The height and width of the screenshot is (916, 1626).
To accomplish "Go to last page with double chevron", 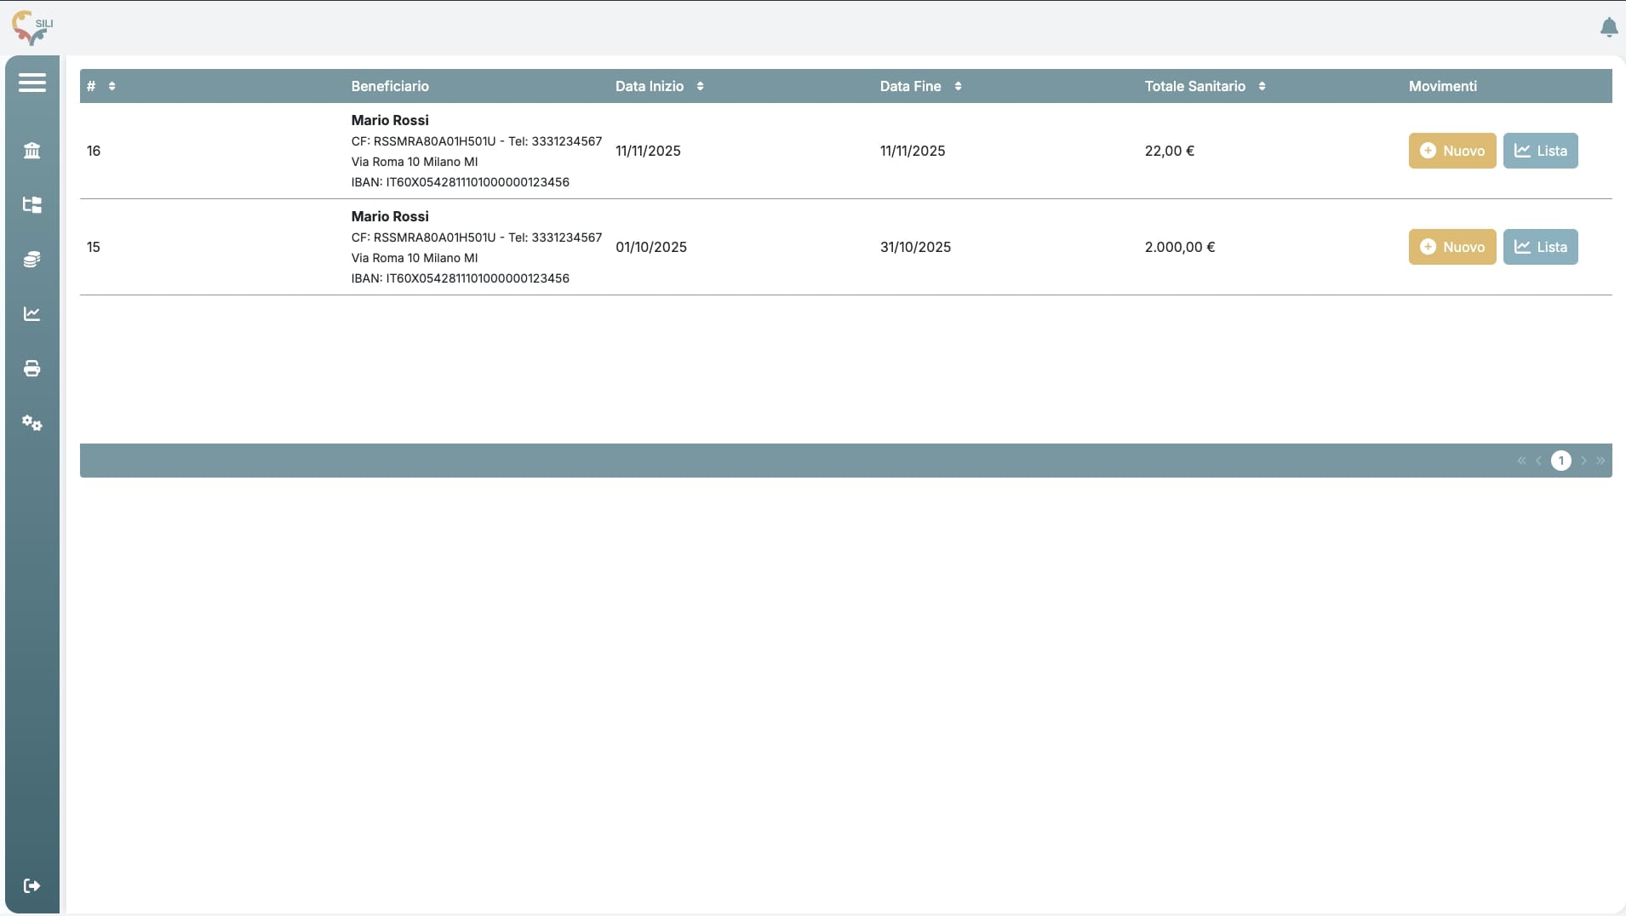I will [x=1600, y=461].
